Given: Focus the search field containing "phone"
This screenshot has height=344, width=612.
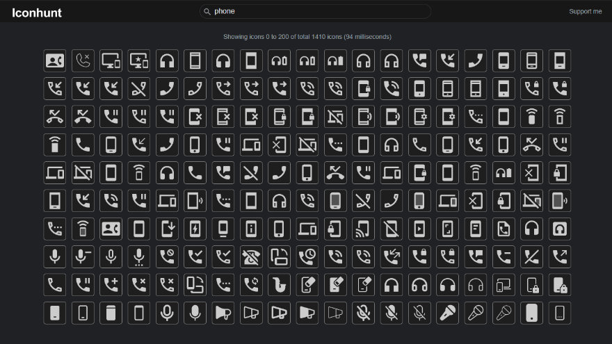Looking at the screenshot, I should [x=315, y=12].
